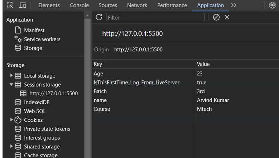Click the refresh storage icon
Viewport: 279px width, 158px height.
click(x=99, y=17)
